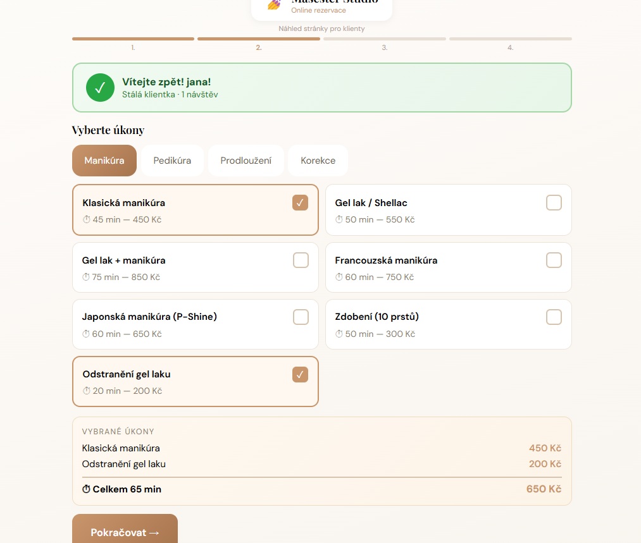Click the green welcome-back checkmark icon
This screenshot has height=543, width=641.
point(100,87)
